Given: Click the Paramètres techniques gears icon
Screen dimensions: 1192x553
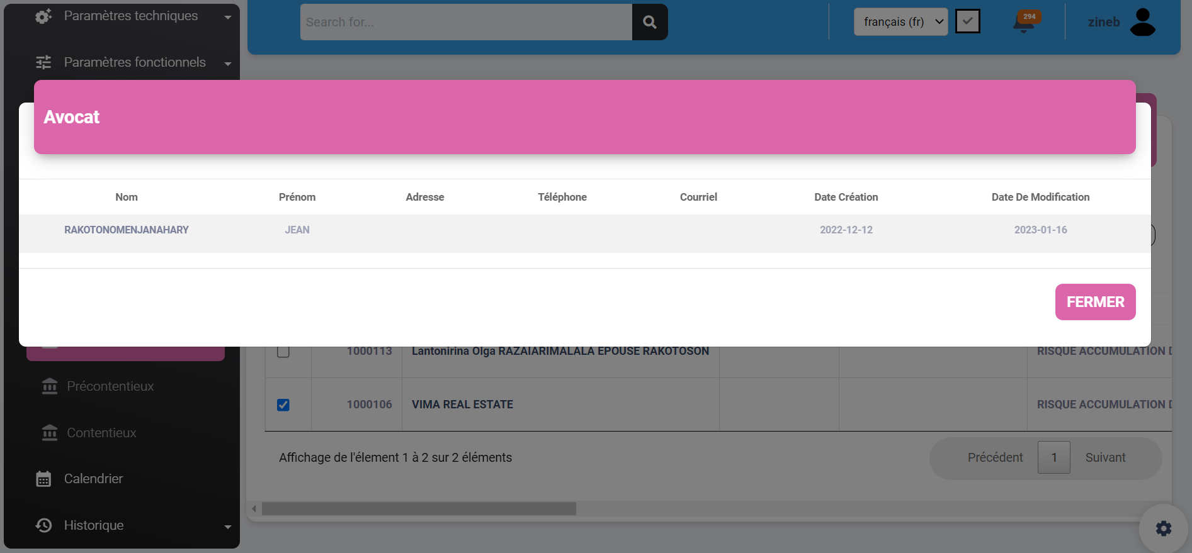Looking at the screenshot, I should [43, 16].
